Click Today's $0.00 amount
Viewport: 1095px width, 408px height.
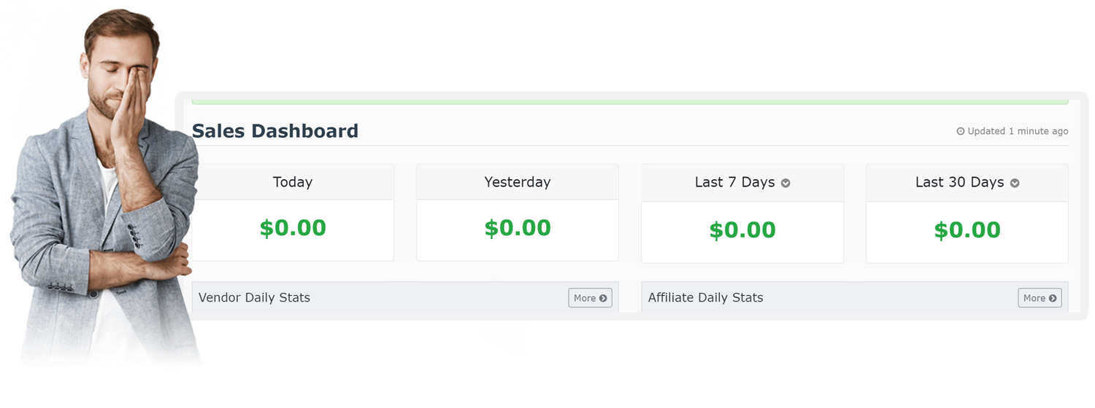293,228
